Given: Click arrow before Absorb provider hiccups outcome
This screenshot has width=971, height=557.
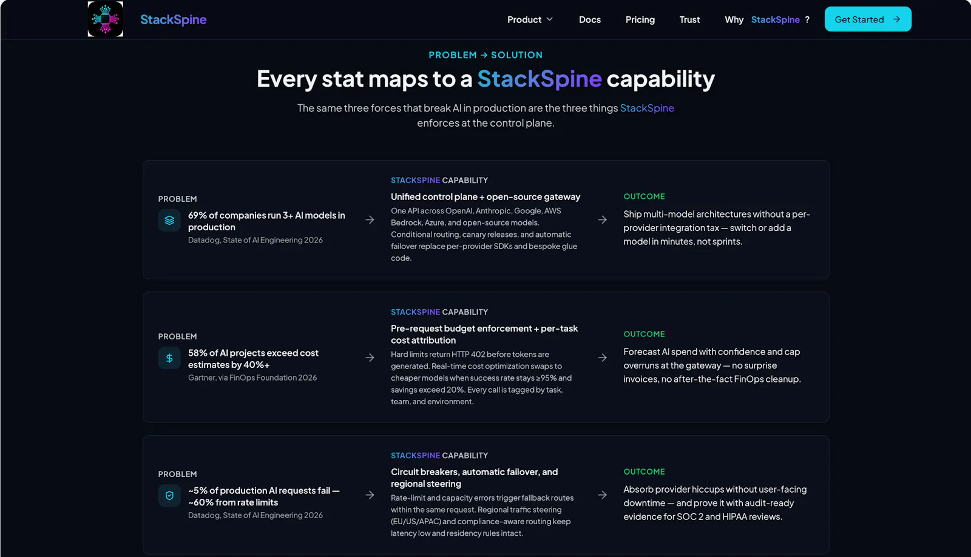Looking at the screenshot, I should click(x=602, y=495).
